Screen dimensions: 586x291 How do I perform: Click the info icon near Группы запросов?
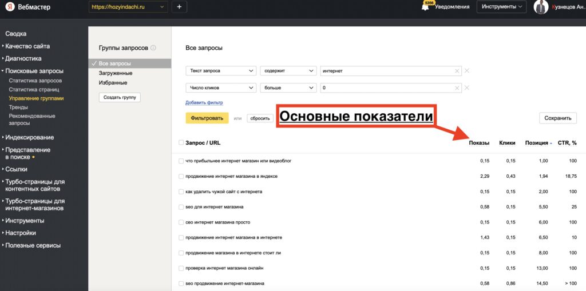tap(153, 48)
